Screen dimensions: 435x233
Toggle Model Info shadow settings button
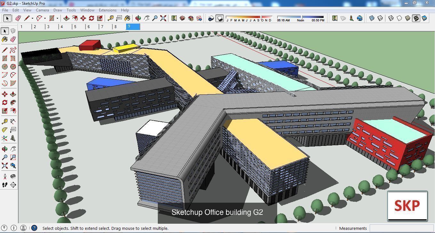pyautogui.click(x=211, y=19)
